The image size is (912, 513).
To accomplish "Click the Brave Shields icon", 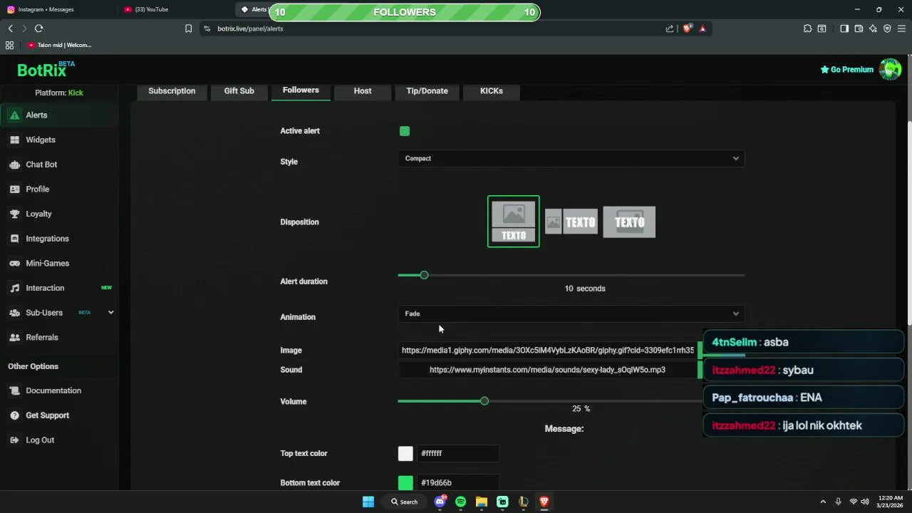I will [687, 28].
